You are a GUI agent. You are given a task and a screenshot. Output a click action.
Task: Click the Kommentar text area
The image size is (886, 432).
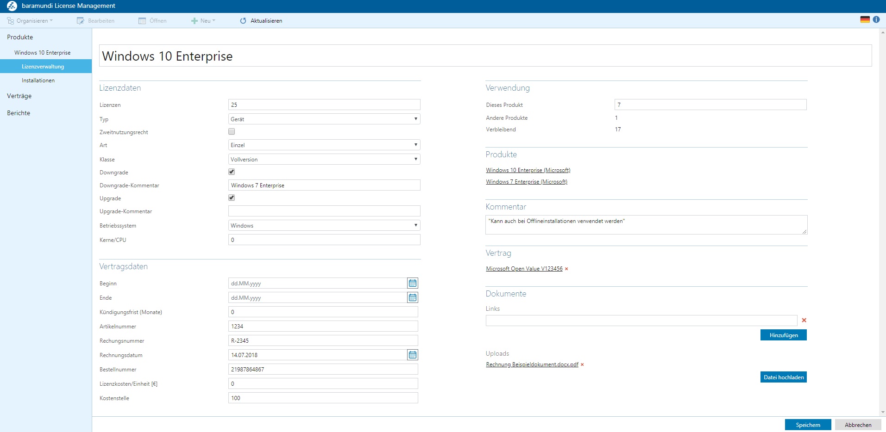tap(647, 225)
